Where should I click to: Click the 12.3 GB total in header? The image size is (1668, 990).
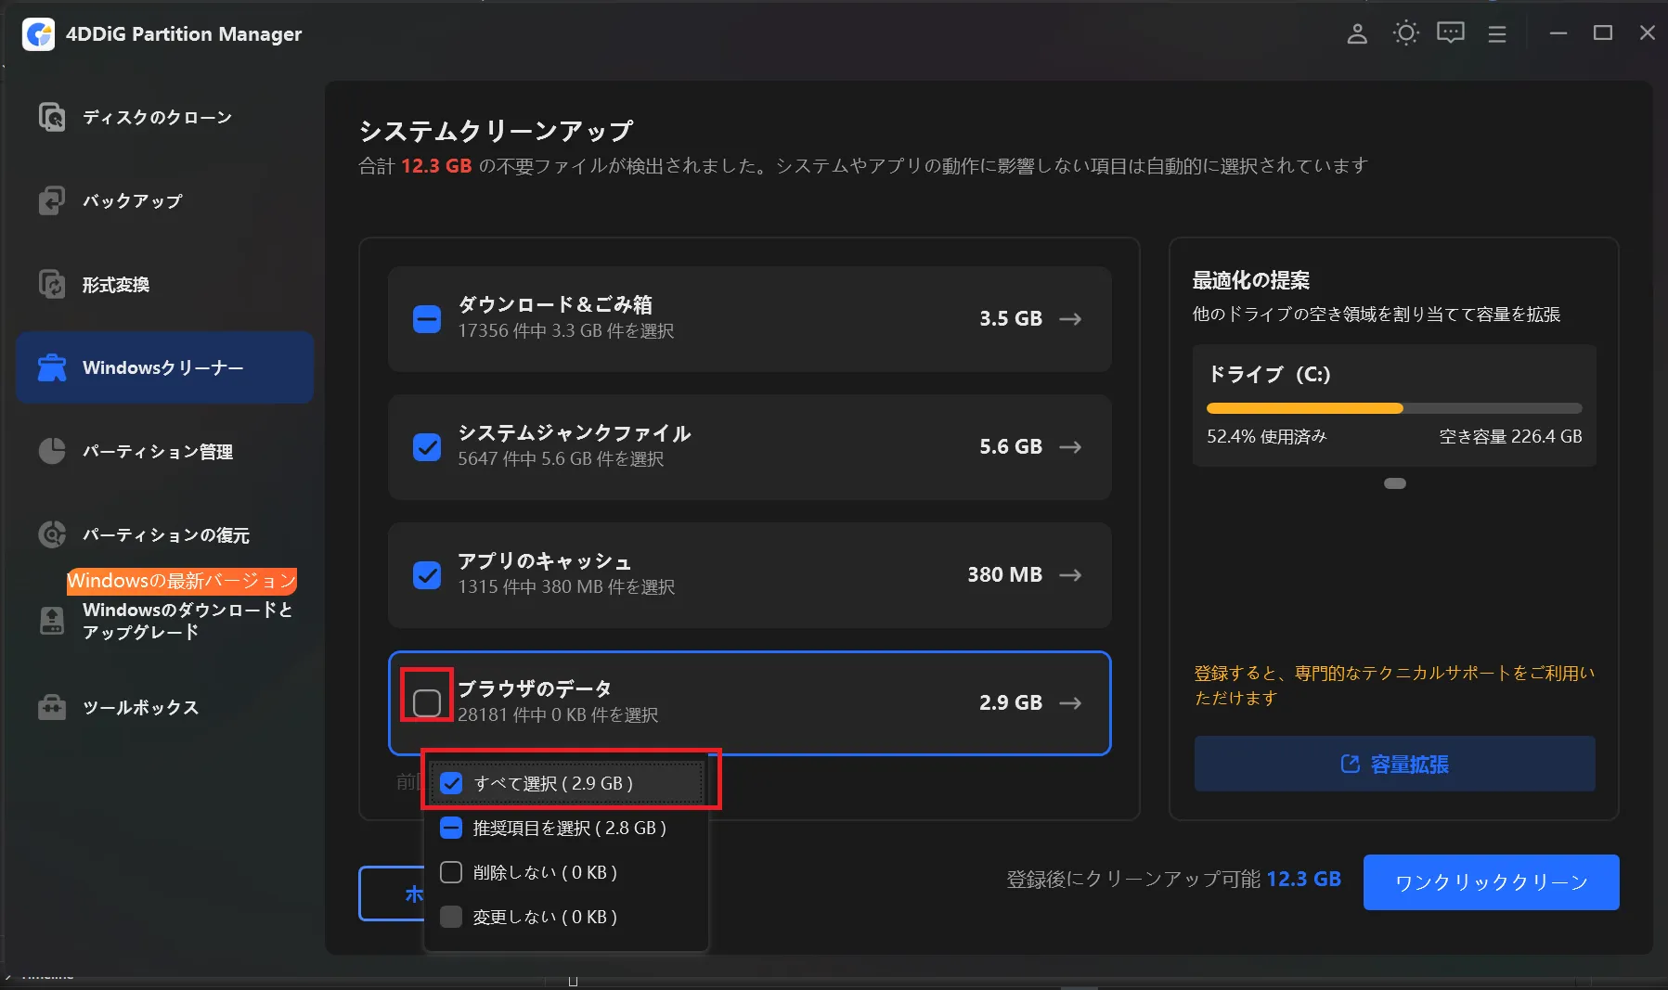436,166
